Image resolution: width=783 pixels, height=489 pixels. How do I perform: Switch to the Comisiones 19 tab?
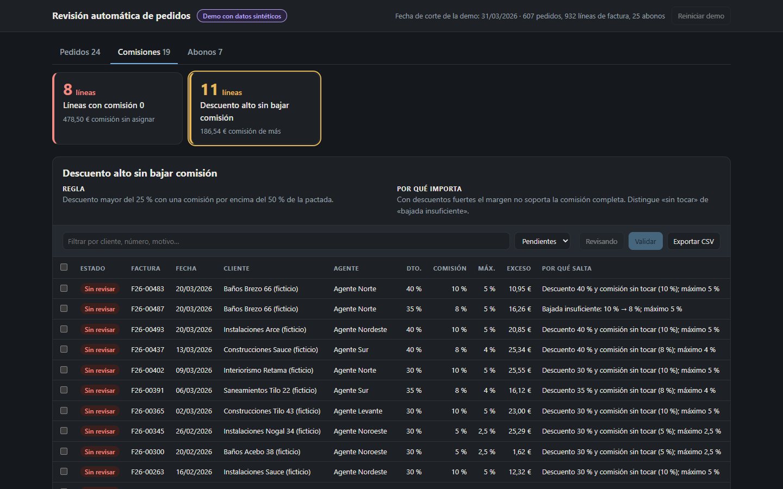click(144, 52)
